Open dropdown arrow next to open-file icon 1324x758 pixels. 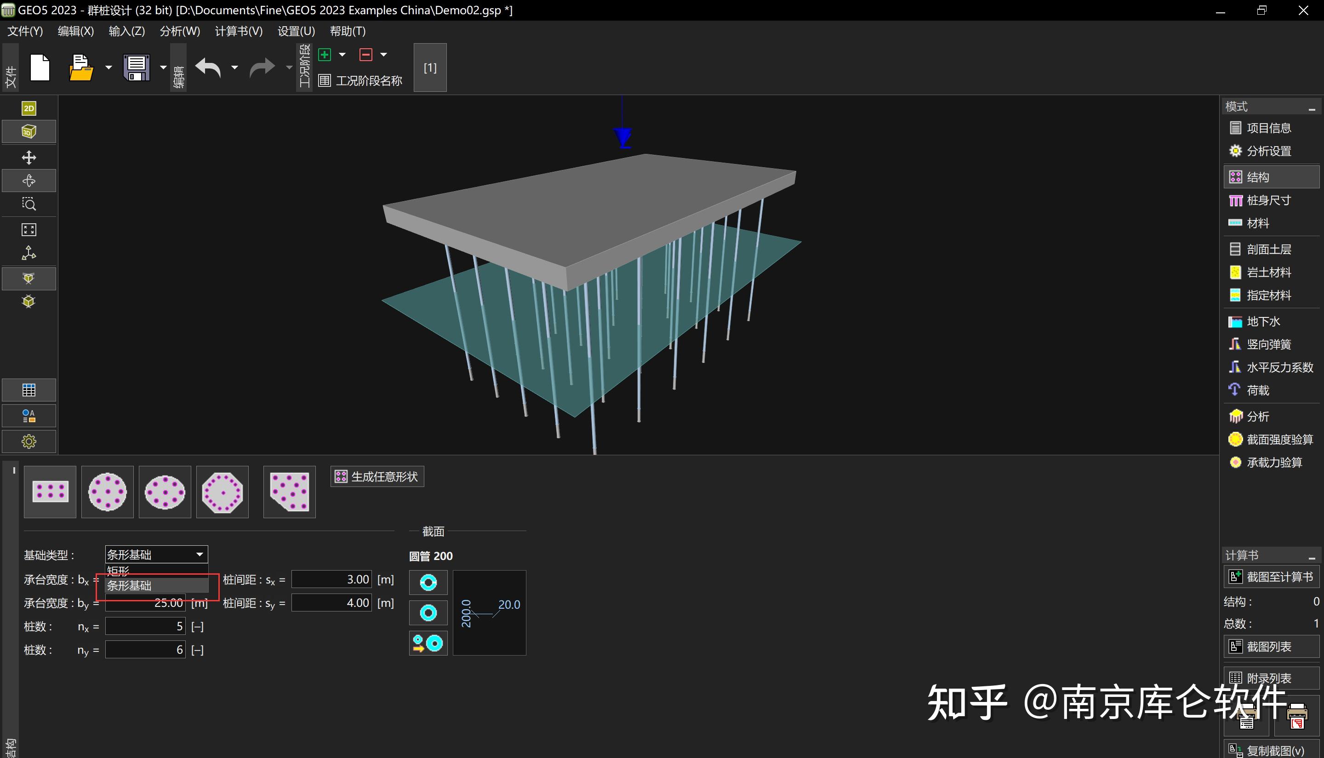coord(108,68)
